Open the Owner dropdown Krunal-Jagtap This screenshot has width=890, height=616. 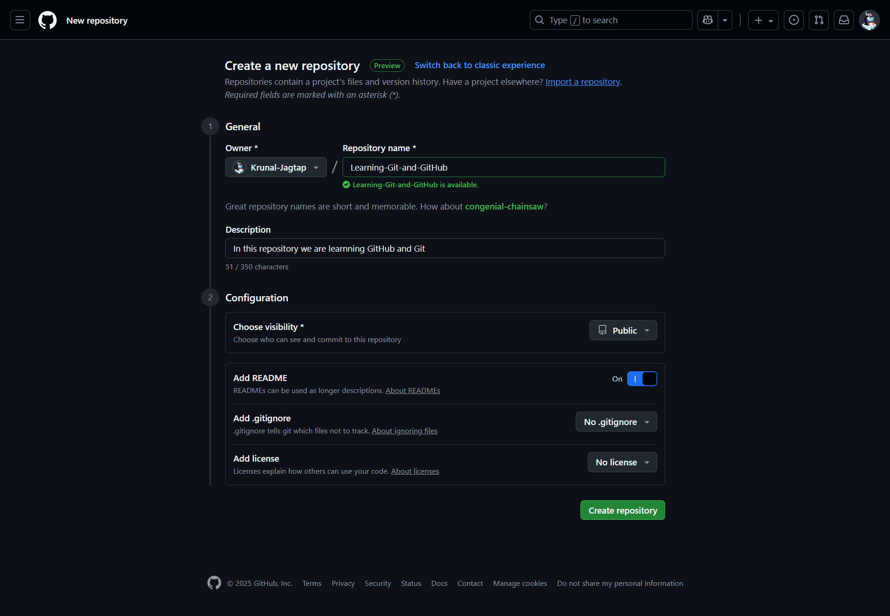276,167
